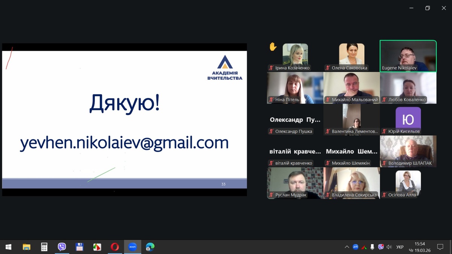Screen dimensions: 452x254
Task: Open Microsoft Edge in the taskbar
Action: click(150, 247)
